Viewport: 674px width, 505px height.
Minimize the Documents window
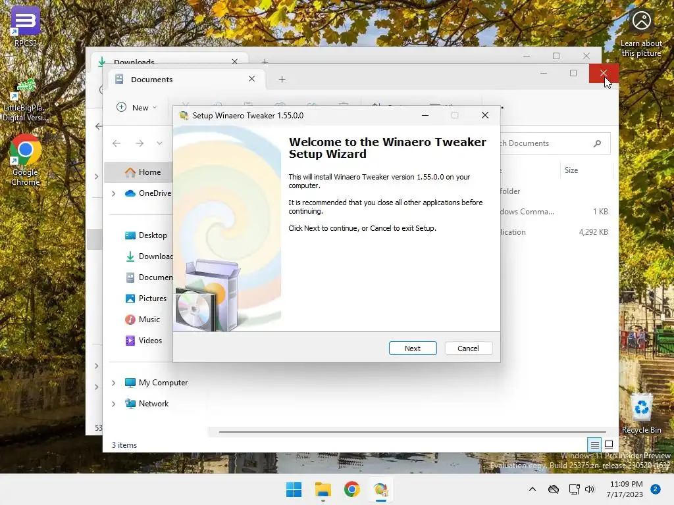pos(543,73)
